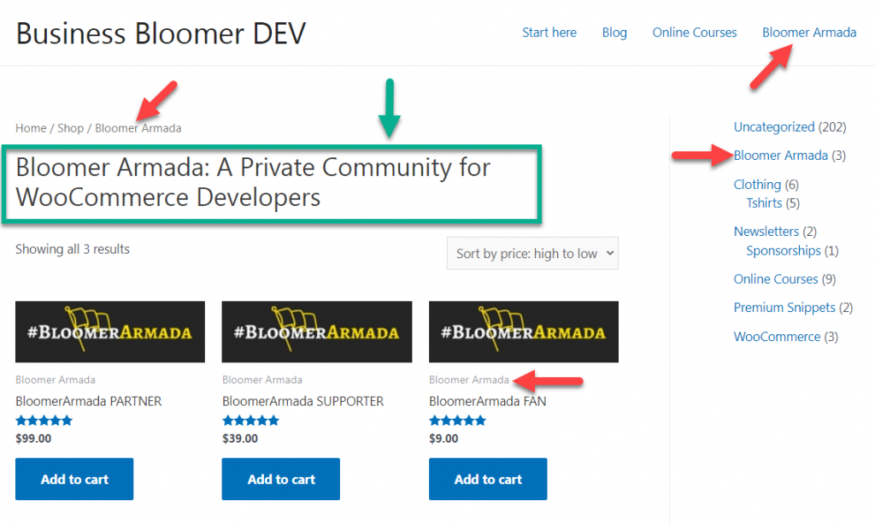The image size is (875, 524).
Task: Click star rating of BloomerArmada SUPPORTER
Action: pos(250,421)
